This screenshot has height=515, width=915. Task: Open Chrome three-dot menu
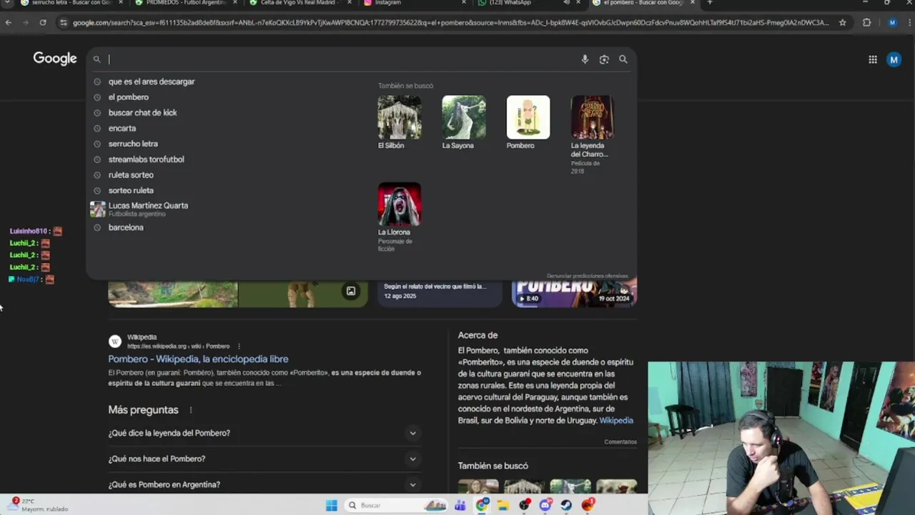908,22
